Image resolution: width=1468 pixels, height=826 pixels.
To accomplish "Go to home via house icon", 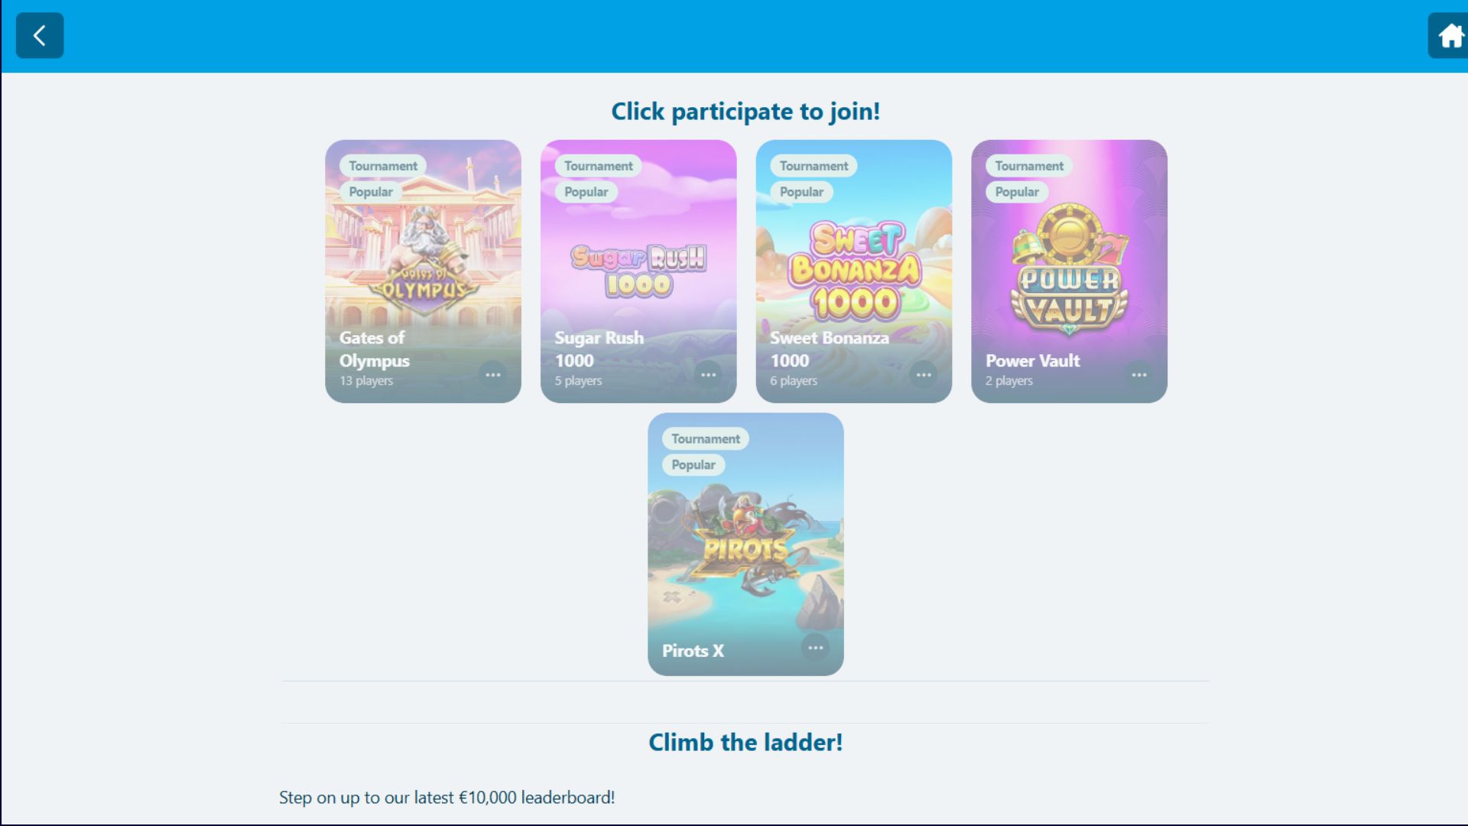I will point(1448,35).
